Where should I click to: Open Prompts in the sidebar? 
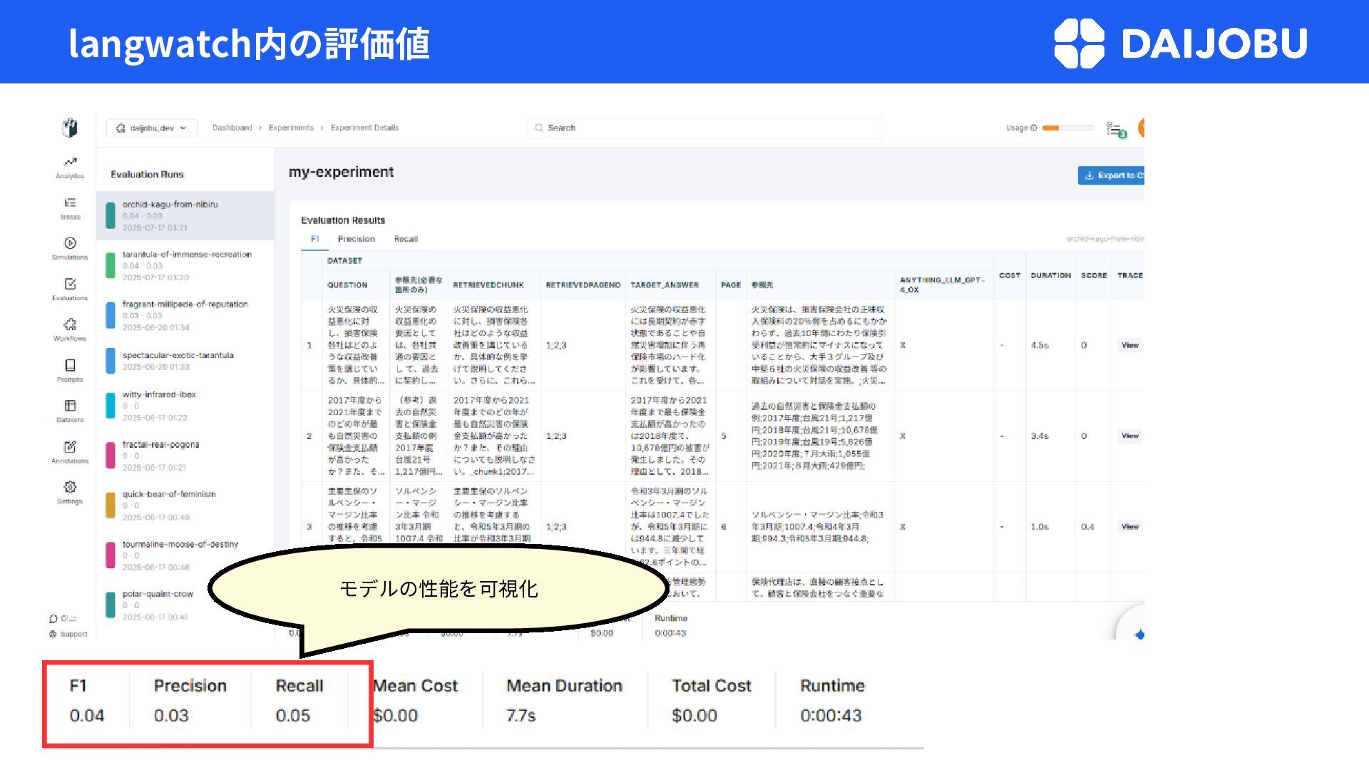point(70,371)
